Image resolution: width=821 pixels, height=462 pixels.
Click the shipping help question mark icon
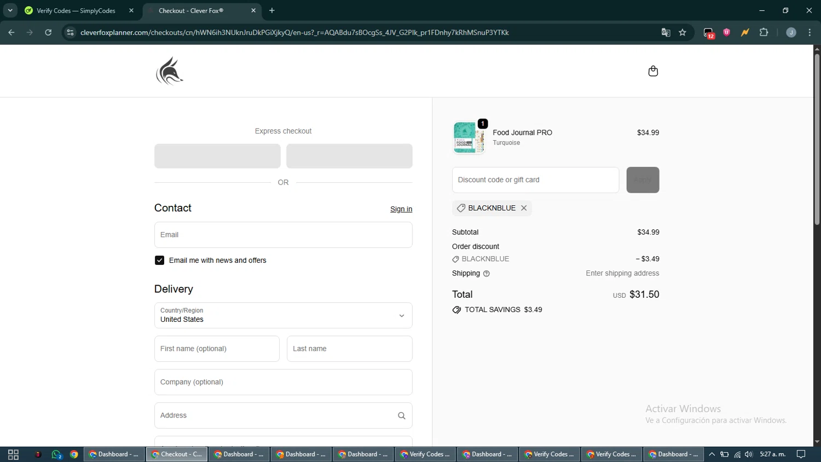(x=487, y=274)
